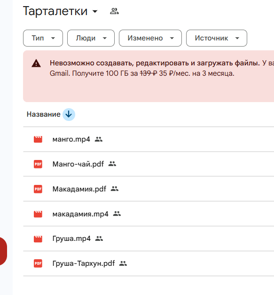
Task: Click the Название column header
Action: pyautogui.click(x=43, y=114)
